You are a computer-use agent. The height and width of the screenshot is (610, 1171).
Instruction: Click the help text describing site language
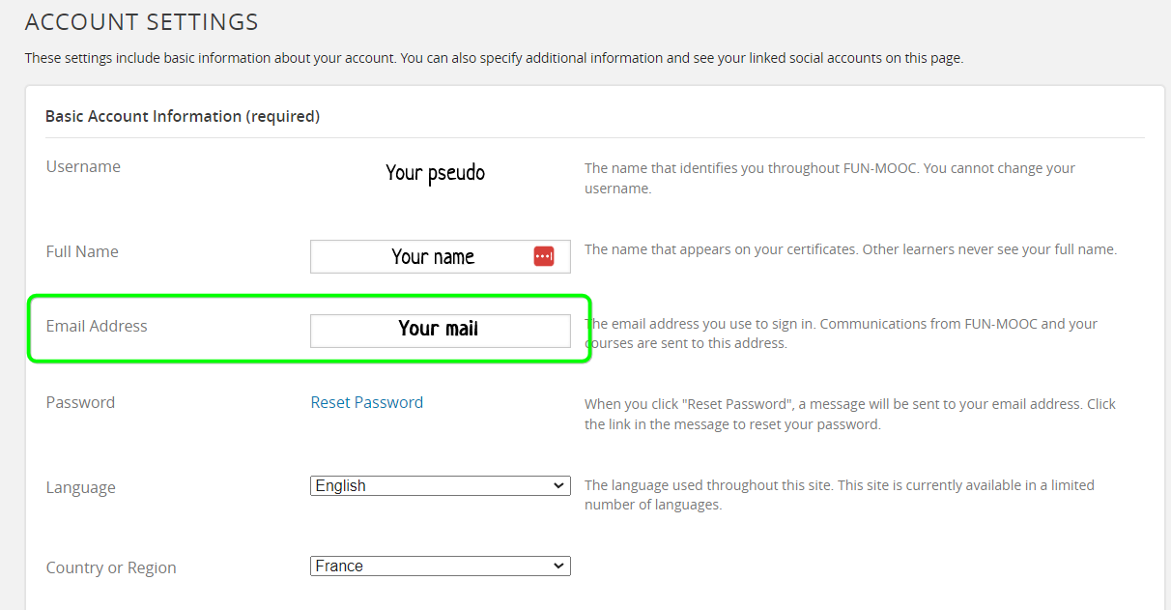[x=839, y=495]
